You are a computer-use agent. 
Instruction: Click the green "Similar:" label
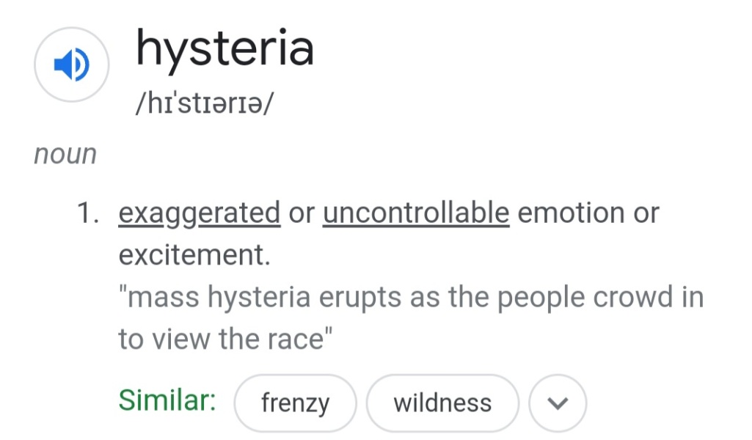pyautogui.click(x=167, y=400)
